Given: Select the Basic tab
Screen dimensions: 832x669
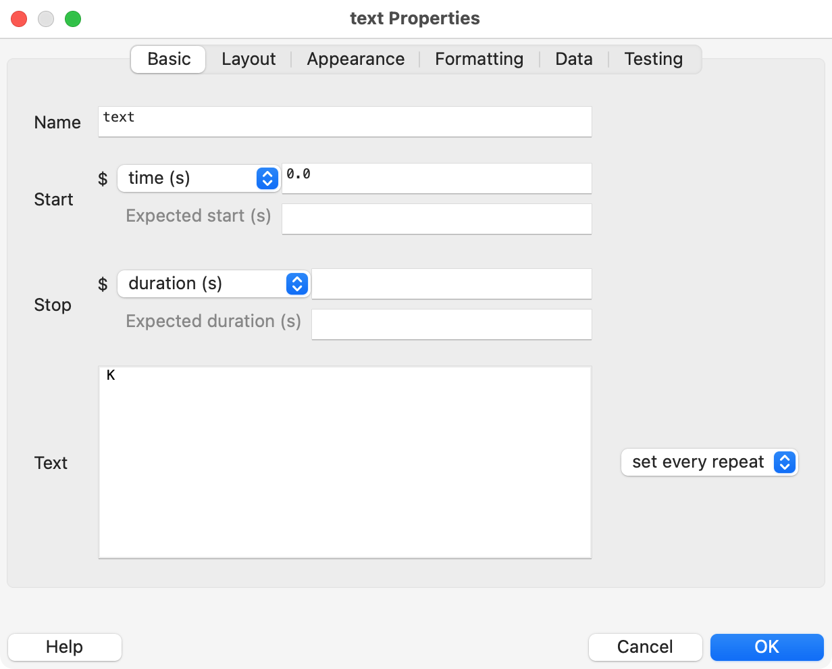Looking at the screenshot, I should point(167,59).
